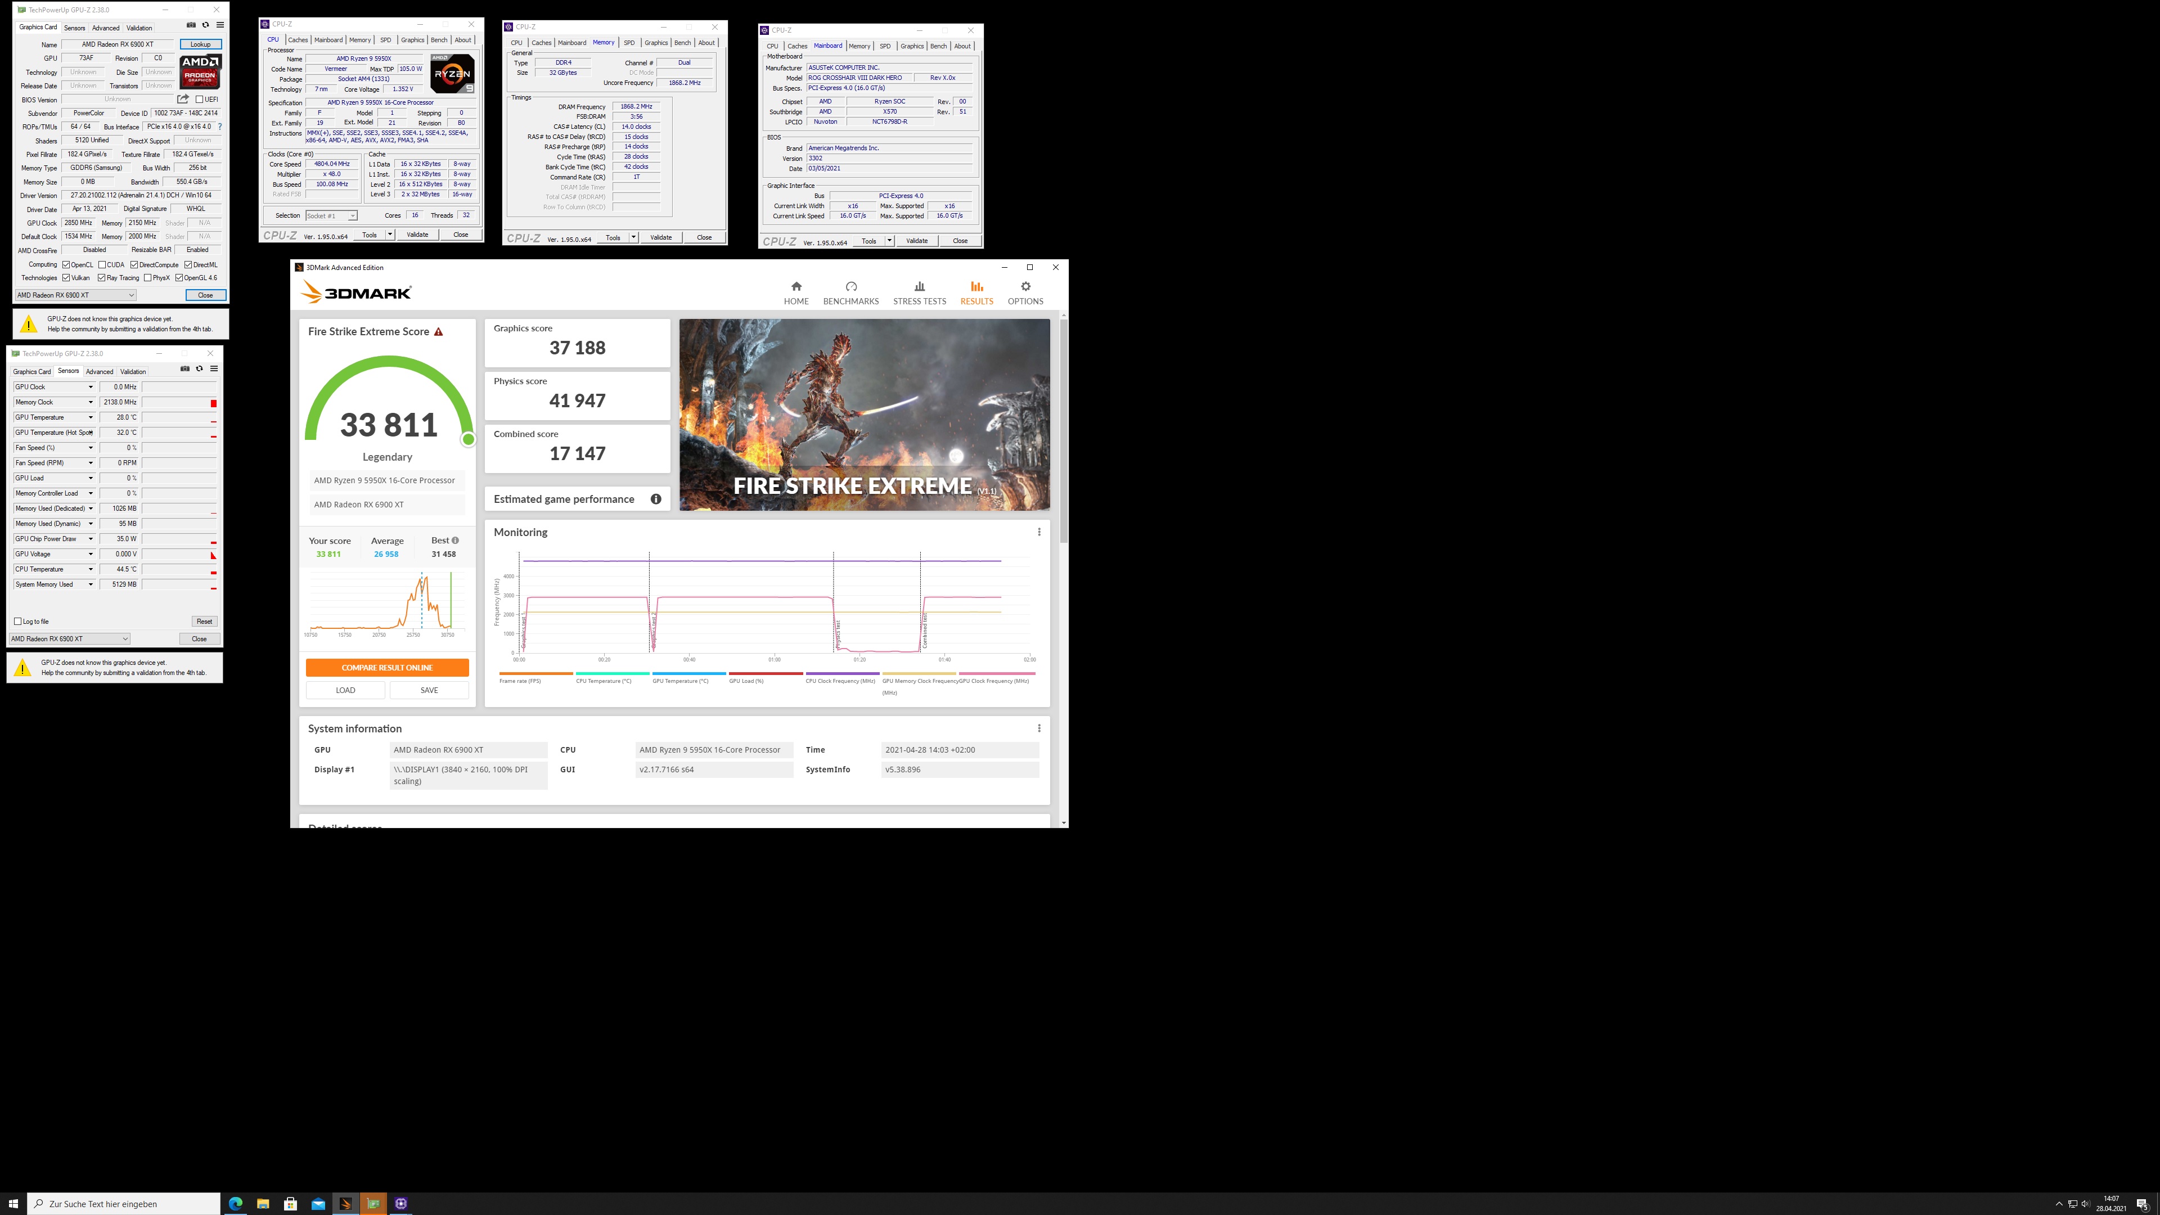Open System information three-dot menu
Screen dimensions: 2160x1215
click(1039, 728)
